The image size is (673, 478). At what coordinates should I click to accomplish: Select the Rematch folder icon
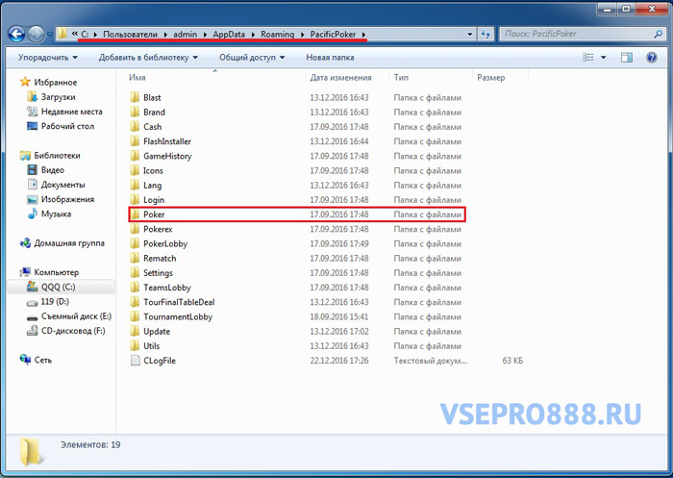(135, 258)
